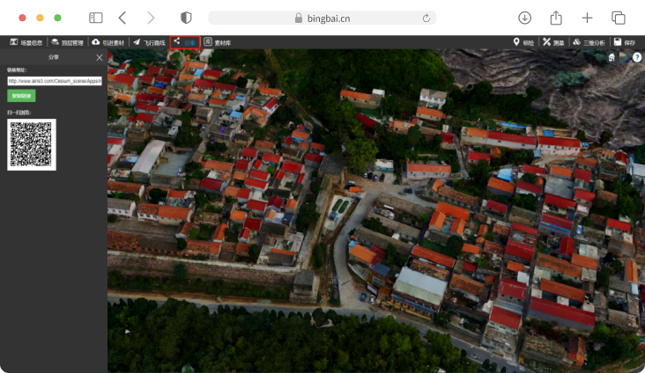Click the QR code image

[32, 144]
